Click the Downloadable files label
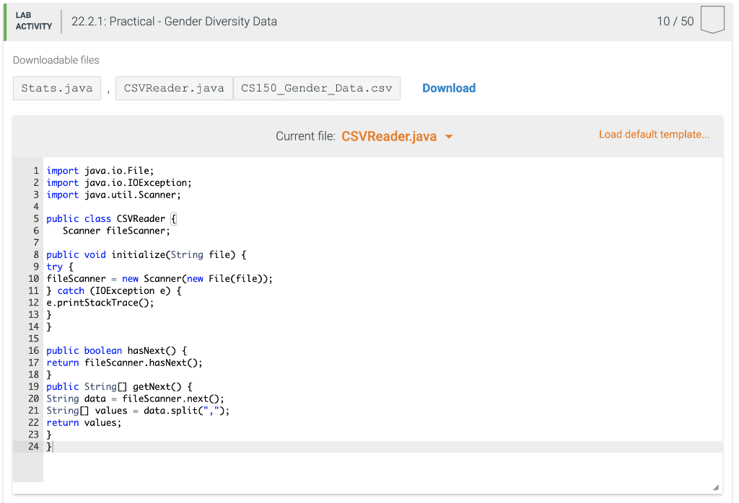The height and width of the screenshot is (503, 739). (x=56, y=60)
